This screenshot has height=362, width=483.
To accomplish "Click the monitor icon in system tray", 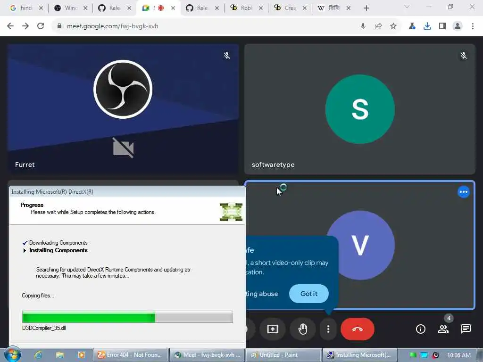I will (x=424, y=355).
